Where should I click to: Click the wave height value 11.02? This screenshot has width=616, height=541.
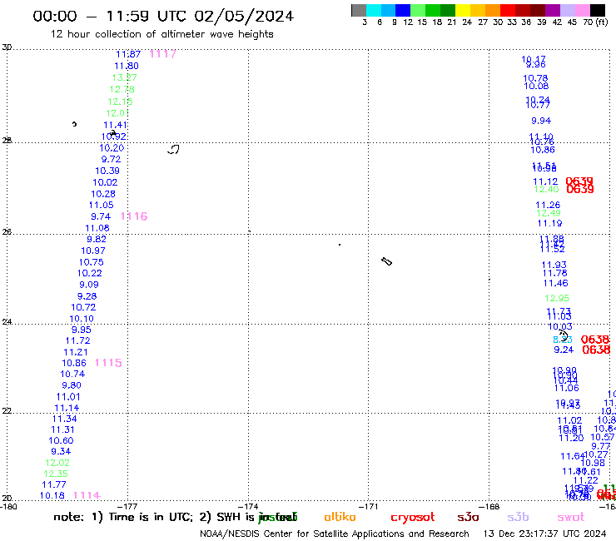(569, 421)
